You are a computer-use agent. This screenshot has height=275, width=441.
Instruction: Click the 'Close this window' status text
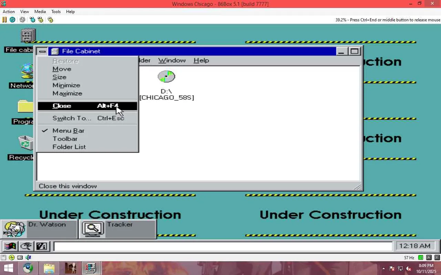(68, 186)
